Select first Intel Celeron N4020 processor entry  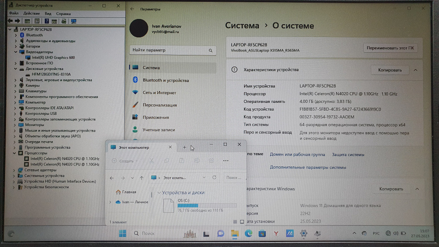65,159
